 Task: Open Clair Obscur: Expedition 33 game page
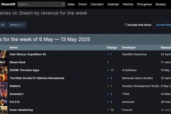[28, 54]
